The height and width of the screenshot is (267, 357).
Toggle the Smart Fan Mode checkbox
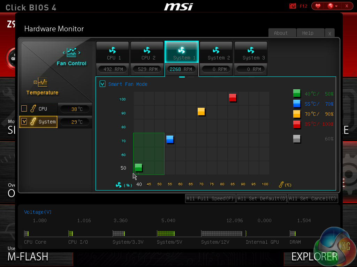coord(102,84)
